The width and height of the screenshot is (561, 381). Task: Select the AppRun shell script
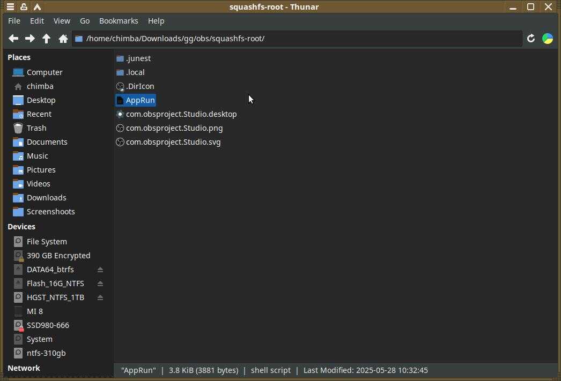pos(136,100)
